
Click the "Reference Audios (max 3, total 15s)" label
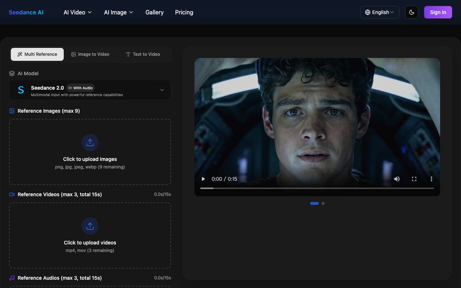[60, 278]
